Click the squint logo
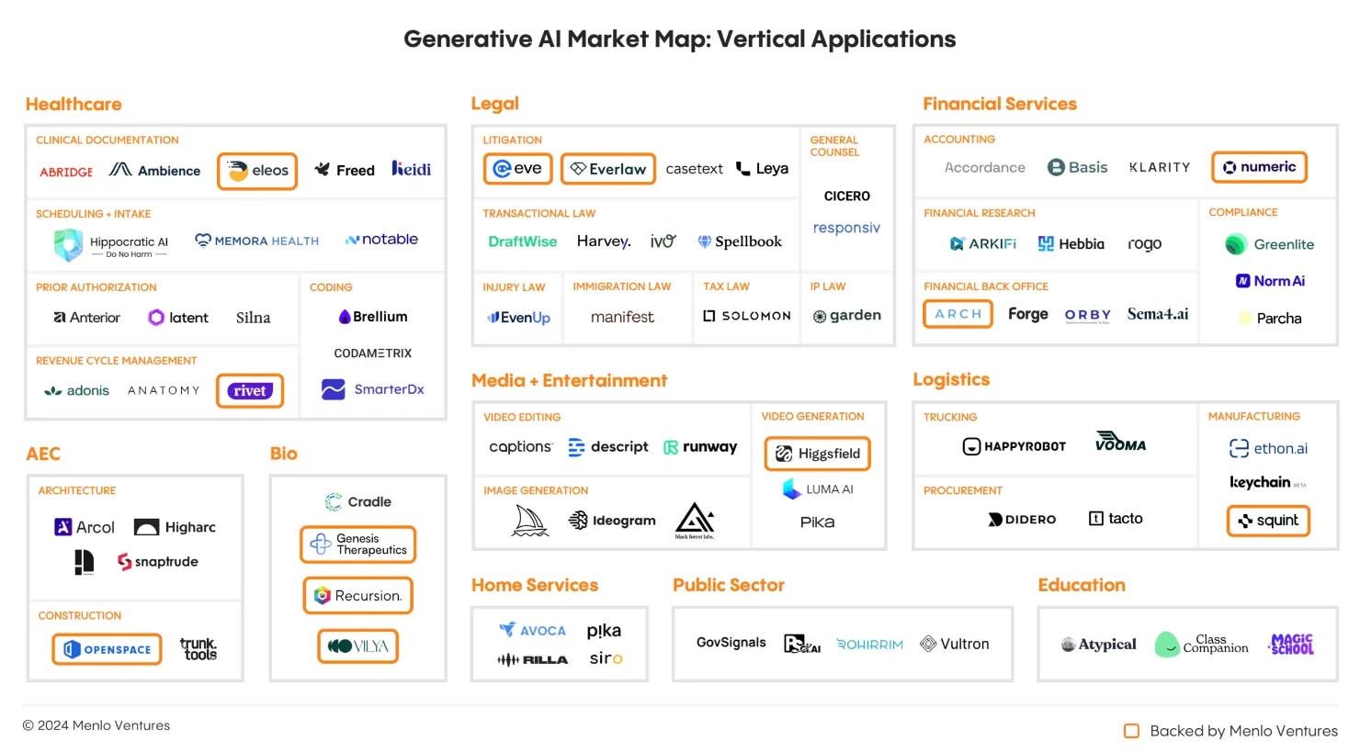The height and width of the screenshot is (752, 1360). point(1268,521)
